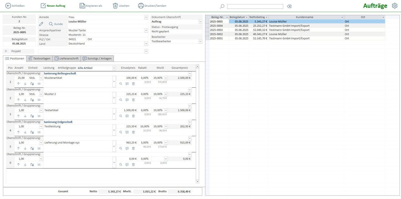Viewport: 401px width, 199px height.
Task: Click the positions list scrollbar down arrow
Action: tap(197, 182)
